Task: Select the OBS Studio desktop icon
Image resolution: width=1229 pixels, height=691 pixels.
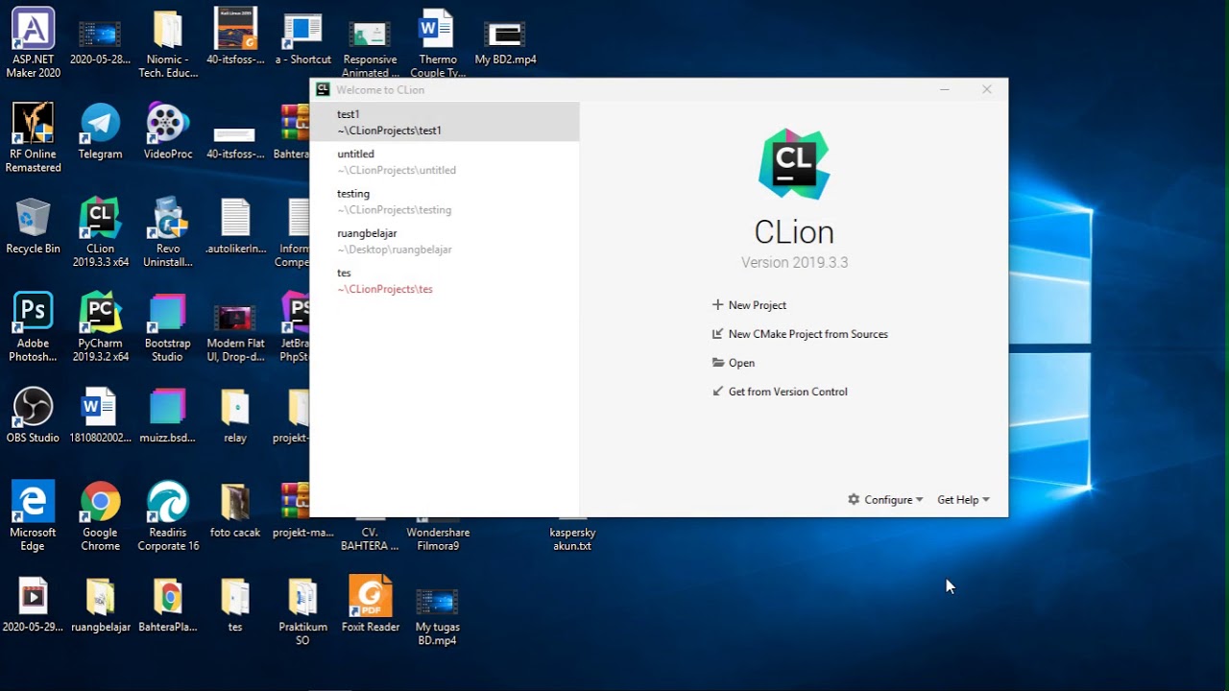Action: (x=33, y=416)
